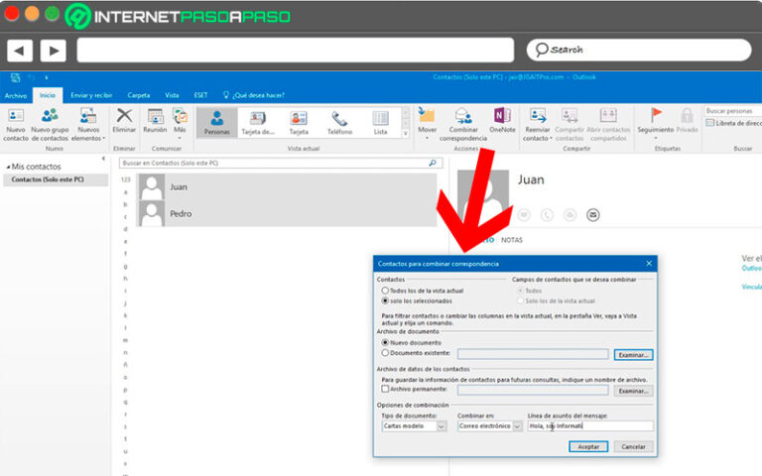Screen dimensions: 762x476
Task: Click the browser back arrow button
Action: coord(20,50)
